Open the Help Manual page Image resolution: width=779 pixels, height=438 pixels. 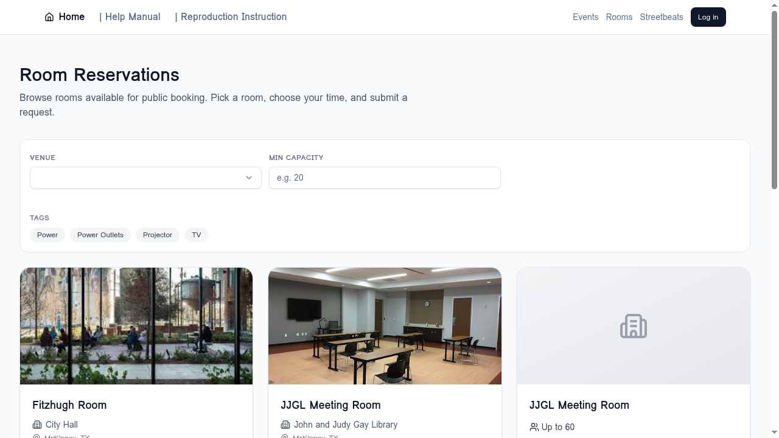130,17
